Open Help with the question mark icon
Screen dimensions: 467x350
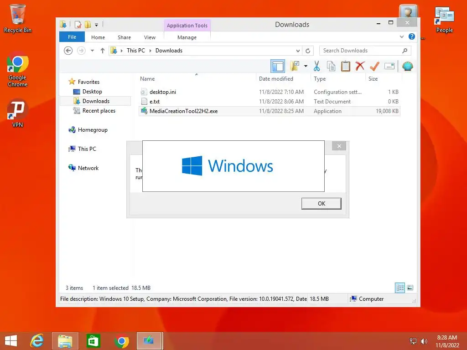point(412,36)
